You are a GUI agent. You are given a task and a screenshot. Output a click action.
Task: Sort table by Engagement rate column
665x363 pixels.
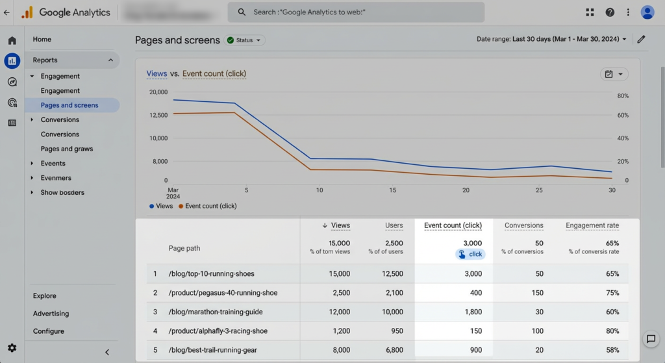coord(592,225)
